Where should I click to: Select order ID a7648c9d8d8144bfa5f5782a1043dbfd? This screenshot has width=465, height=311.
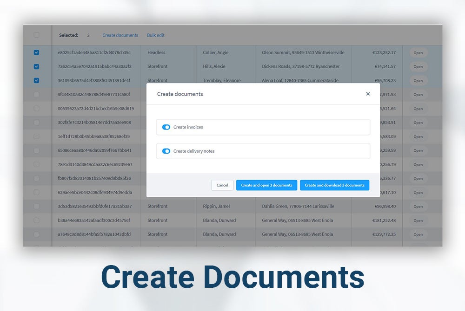coord(94,234)
